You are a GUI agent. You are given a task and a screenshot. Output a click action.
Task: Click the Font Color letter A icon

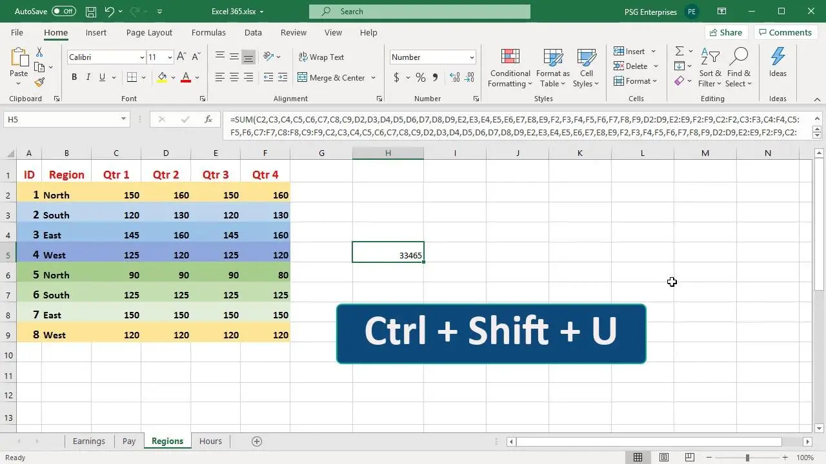tap(186, 77)
